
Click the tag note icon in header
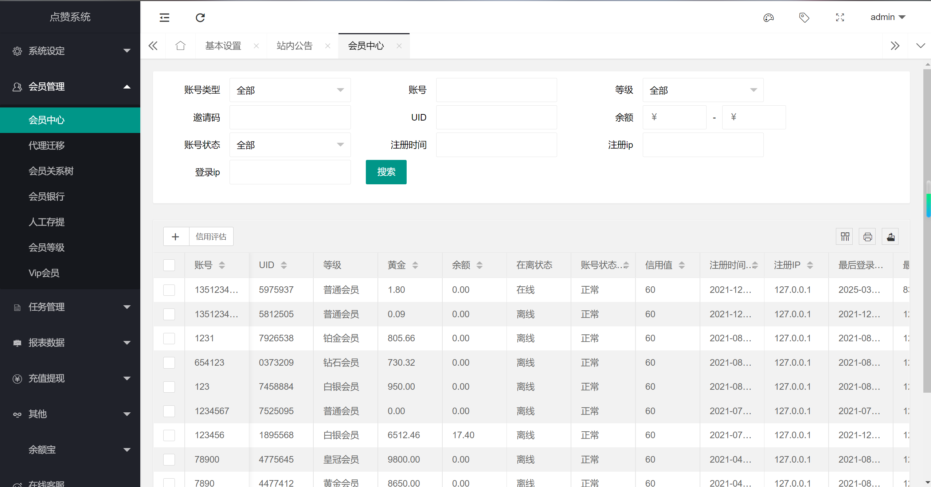tap(804, 17)
